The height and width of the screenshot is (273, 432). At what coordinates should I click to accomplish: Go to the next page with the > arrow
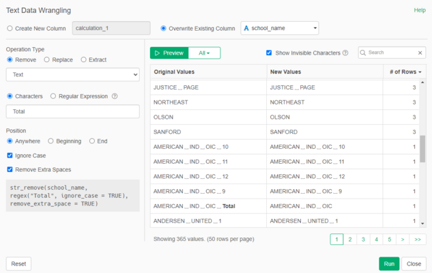click(x=402, y=240)
